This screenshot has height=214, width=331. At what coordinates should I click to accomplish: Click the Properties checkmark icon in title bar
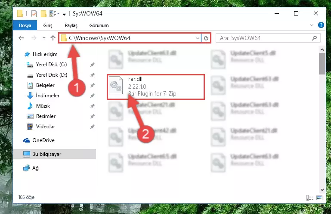point(34,14)
